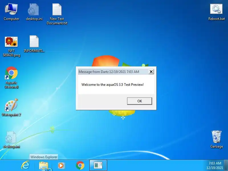Activate the message dialog taskbar button
Image resolution: width=228 pixels, height=171 pixels.
(98, 165)
